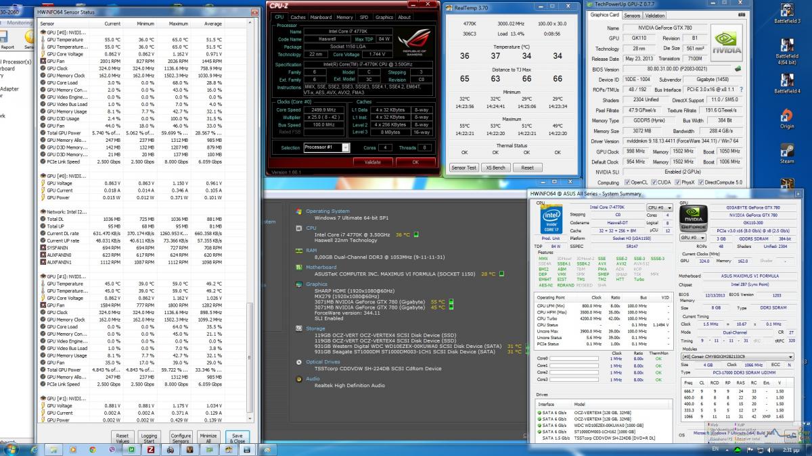The image size is (812, 456).
Task: Click the SYSFANIN sensor row
Action: pyautogui.click(x=143, y=247)
